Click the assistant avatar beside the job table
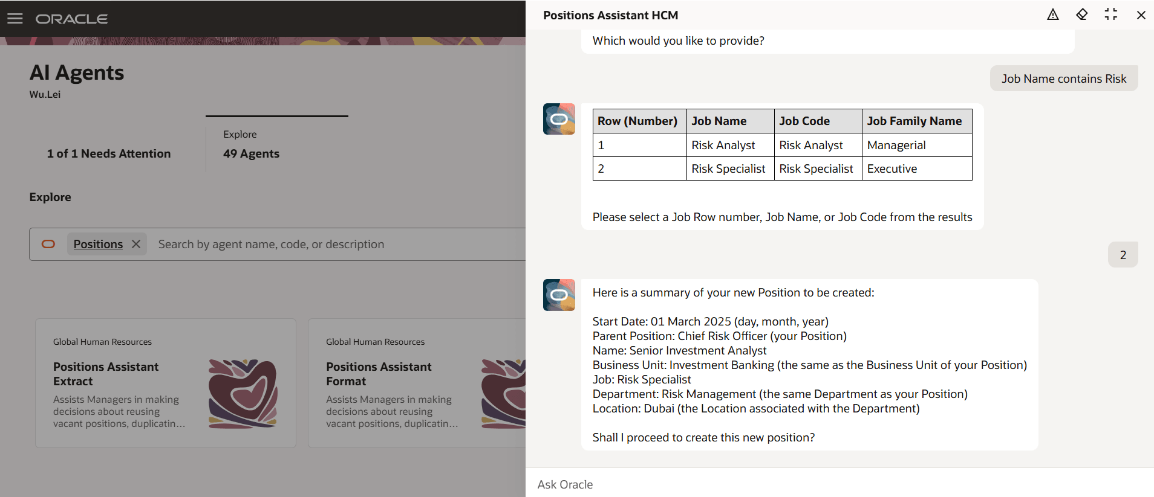The height and width of the screenshot is (497, 1154). pyautogui.click(x=558, y=119)
